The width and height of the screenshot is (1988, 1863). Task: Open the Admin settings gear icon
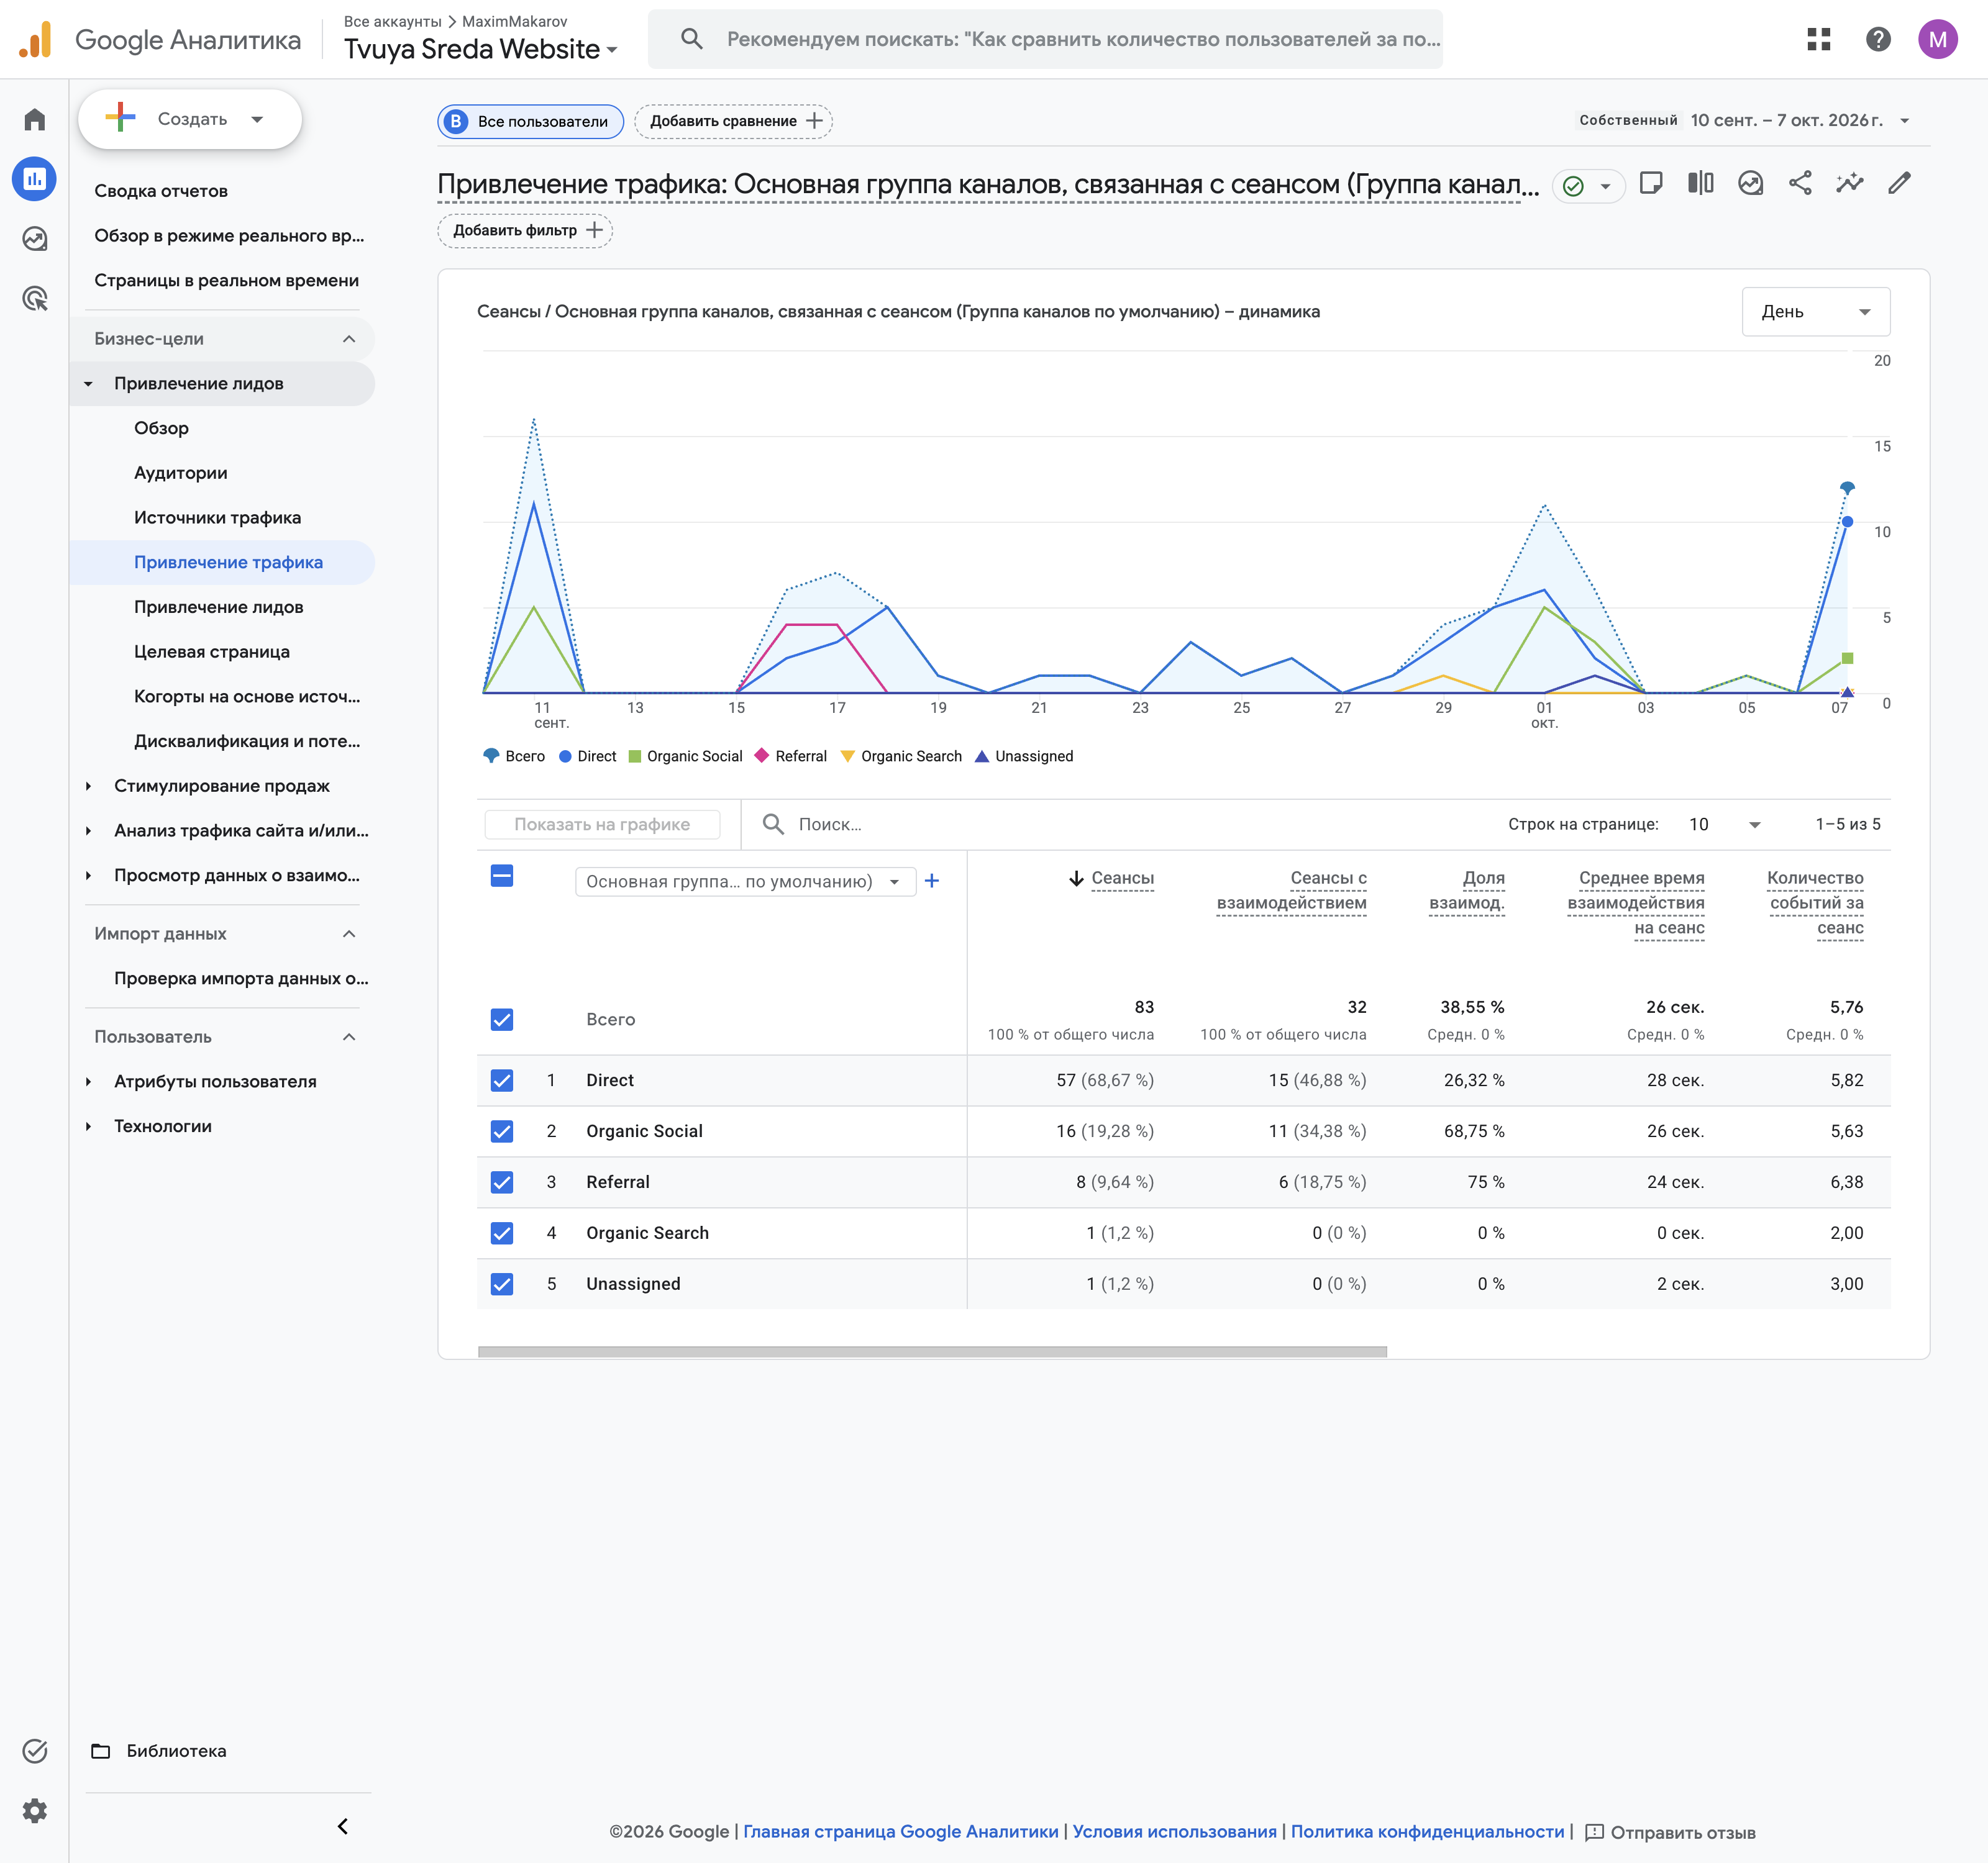point(35,1810)
